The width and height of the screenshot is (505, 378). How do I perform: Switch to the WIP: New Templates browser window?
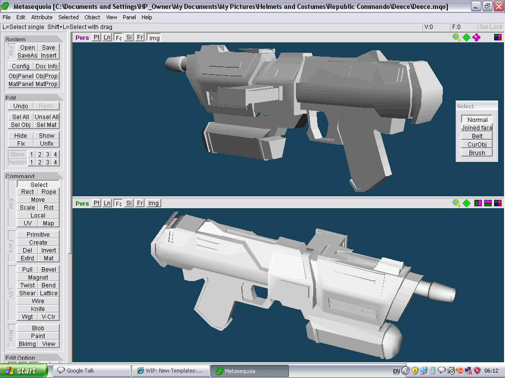click(x=171, y=371)
